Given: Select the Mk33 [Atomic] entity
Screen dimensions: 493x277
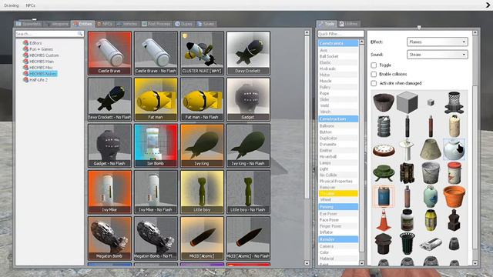Looking at the screenshot, I should click(202, 238).
